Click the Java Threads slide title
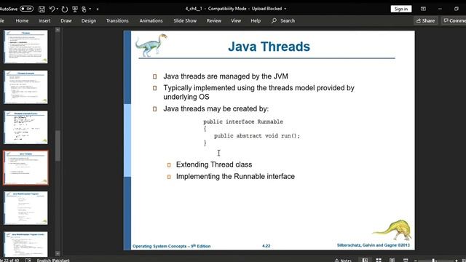The height and width of the screenshot is (262, 466). tap(269, 47)
